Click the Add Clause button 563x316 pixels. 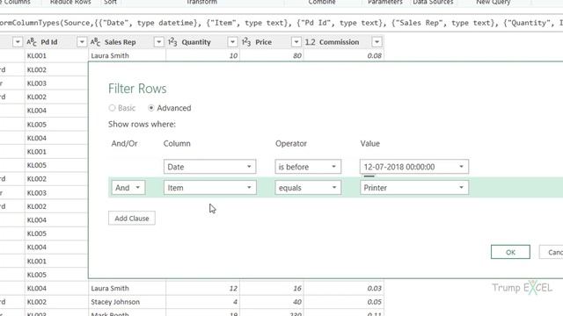[132, 219]
